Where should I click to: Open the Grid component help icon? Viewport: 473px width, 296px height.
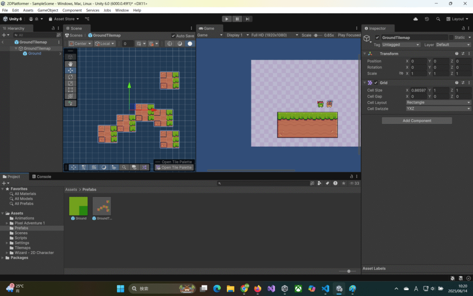tap(457, 83)
